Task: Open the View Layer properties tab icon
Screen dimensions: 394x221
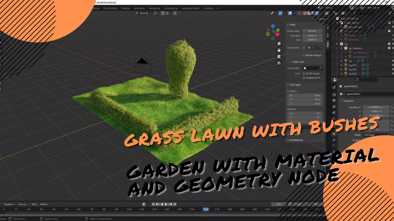Action: coord(334,107)
